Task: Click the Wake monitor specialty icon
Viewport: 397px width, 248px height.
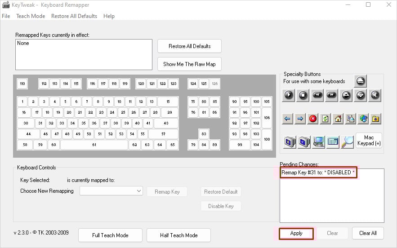Action: click(x=304, y=142)
